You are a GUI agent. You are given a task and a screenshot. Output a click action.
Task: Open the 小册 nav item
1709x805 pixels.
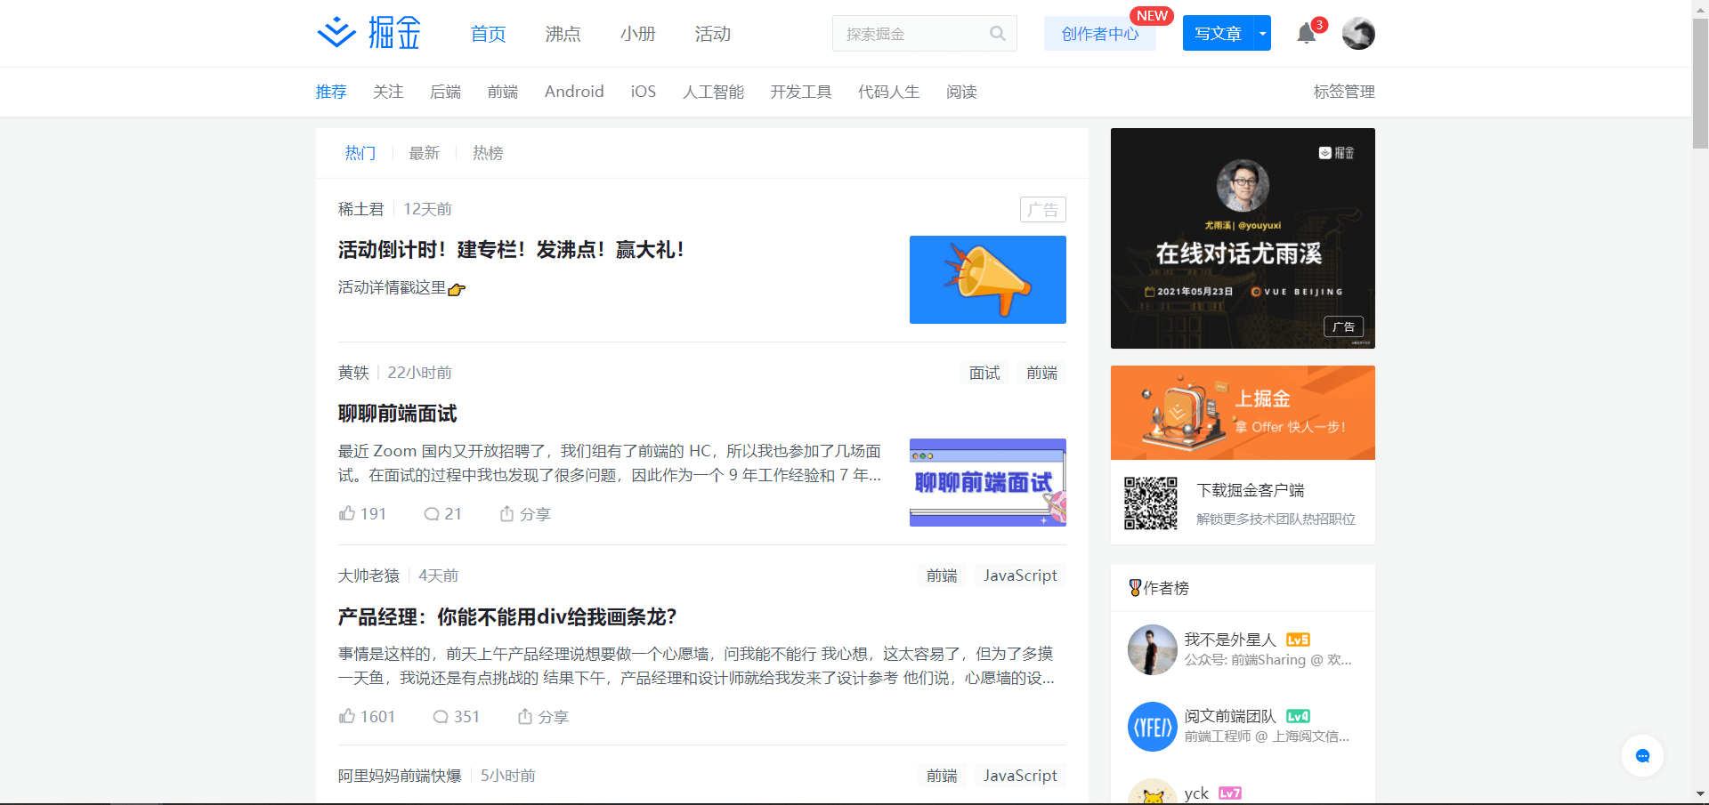coord(637,34)
